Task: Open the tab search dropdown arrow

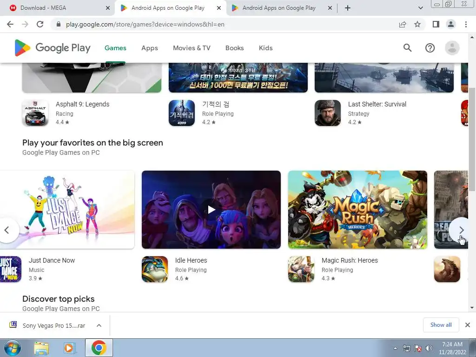Action: [420, 8]
